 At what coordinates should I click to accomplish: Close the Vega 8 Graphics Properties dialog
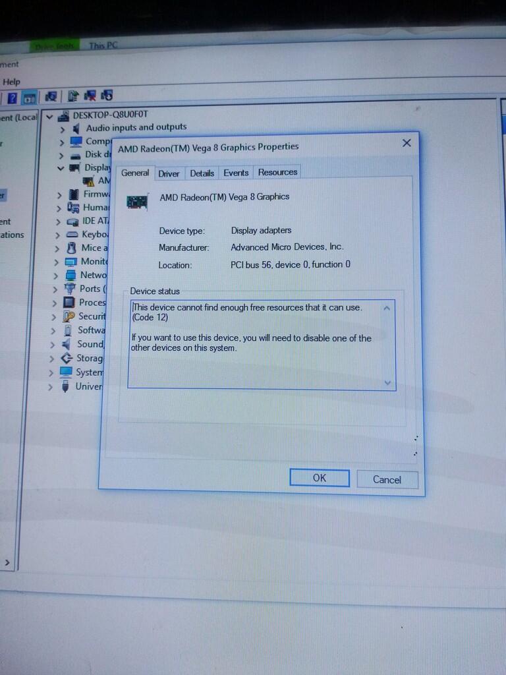click(x=407, y=143)
